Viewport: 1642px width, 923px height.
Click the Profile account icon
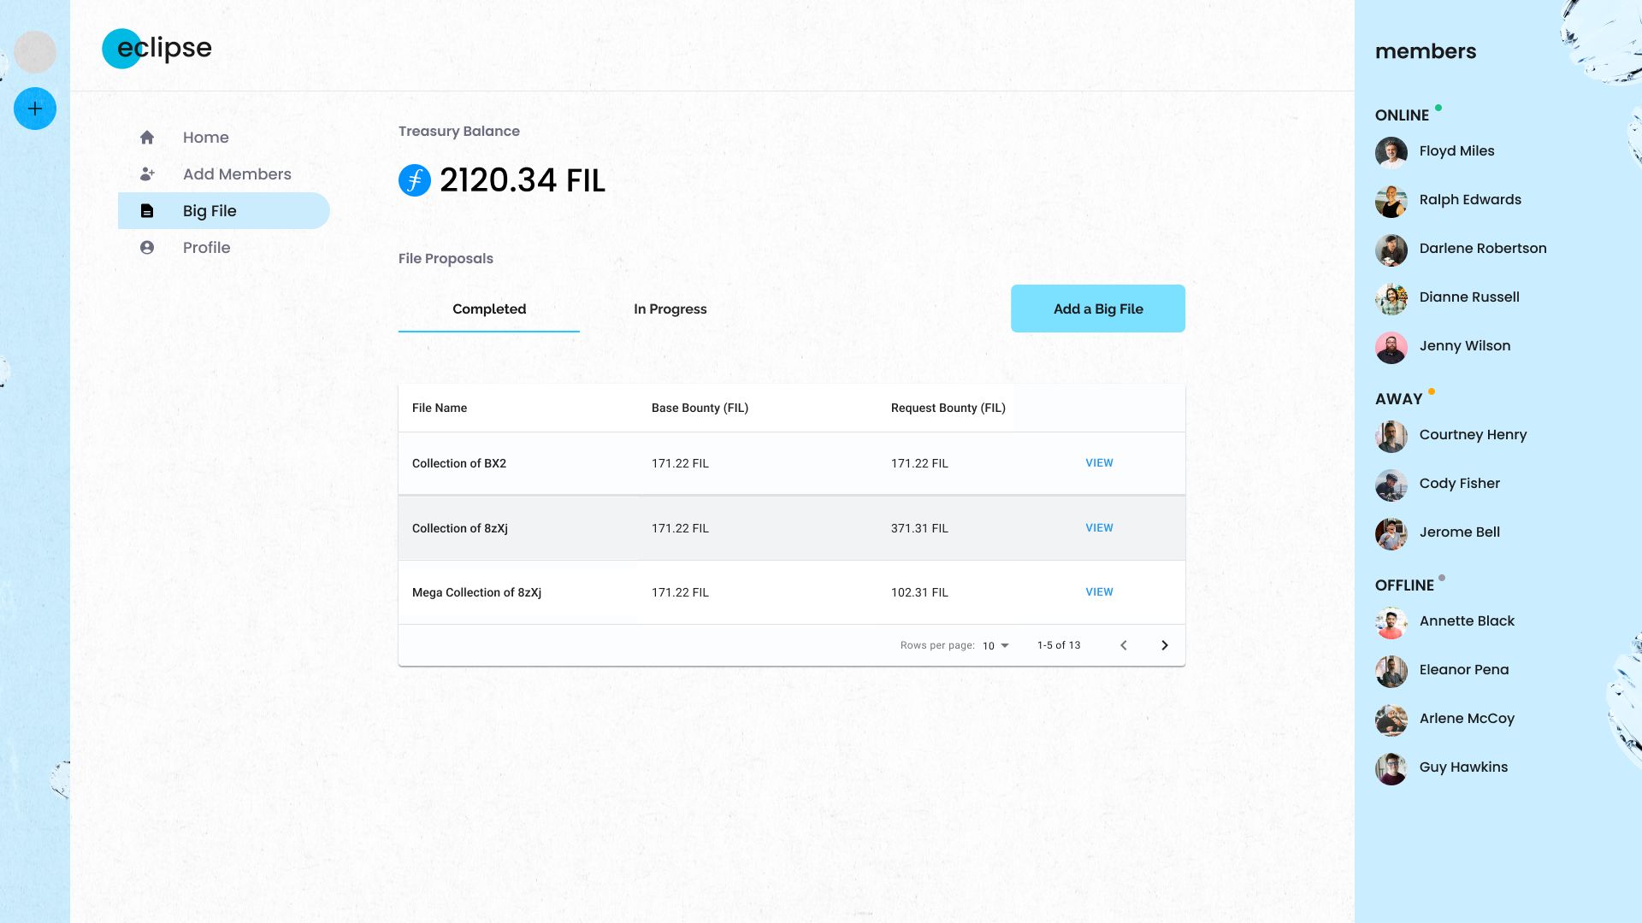coord(146,247)
